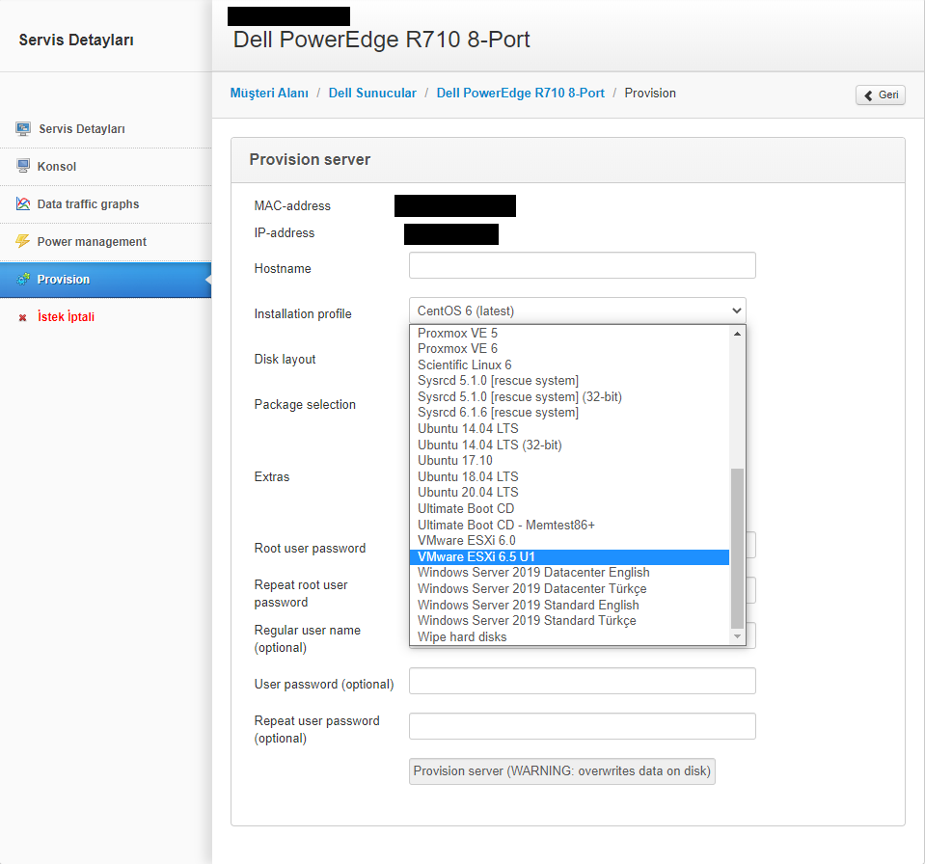This screenshot has width=925, height=864.
Task: Open Power management page
Action: click(105, 242)
